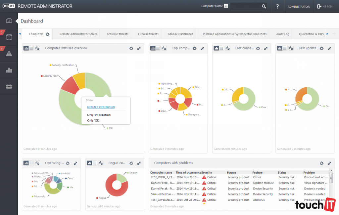Maximize the Last conne... panel
Viewport: 339px width, 215px height.
pos(266,48)
